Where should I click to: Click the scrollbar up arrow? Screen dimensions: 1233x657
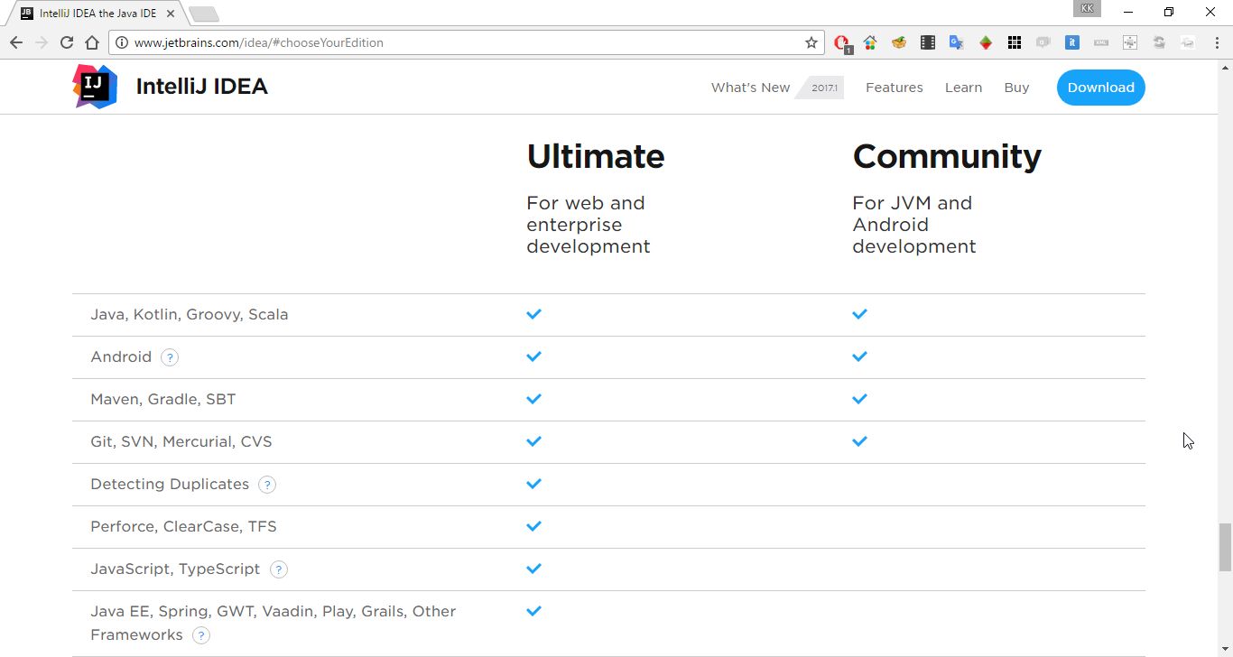click(x=1225, y=67)
